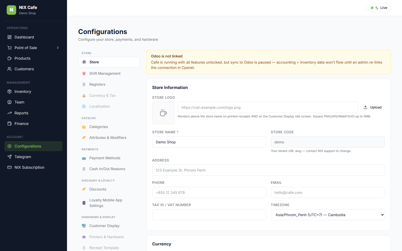Open the Timezone dropdown

[x=328, y=215]
